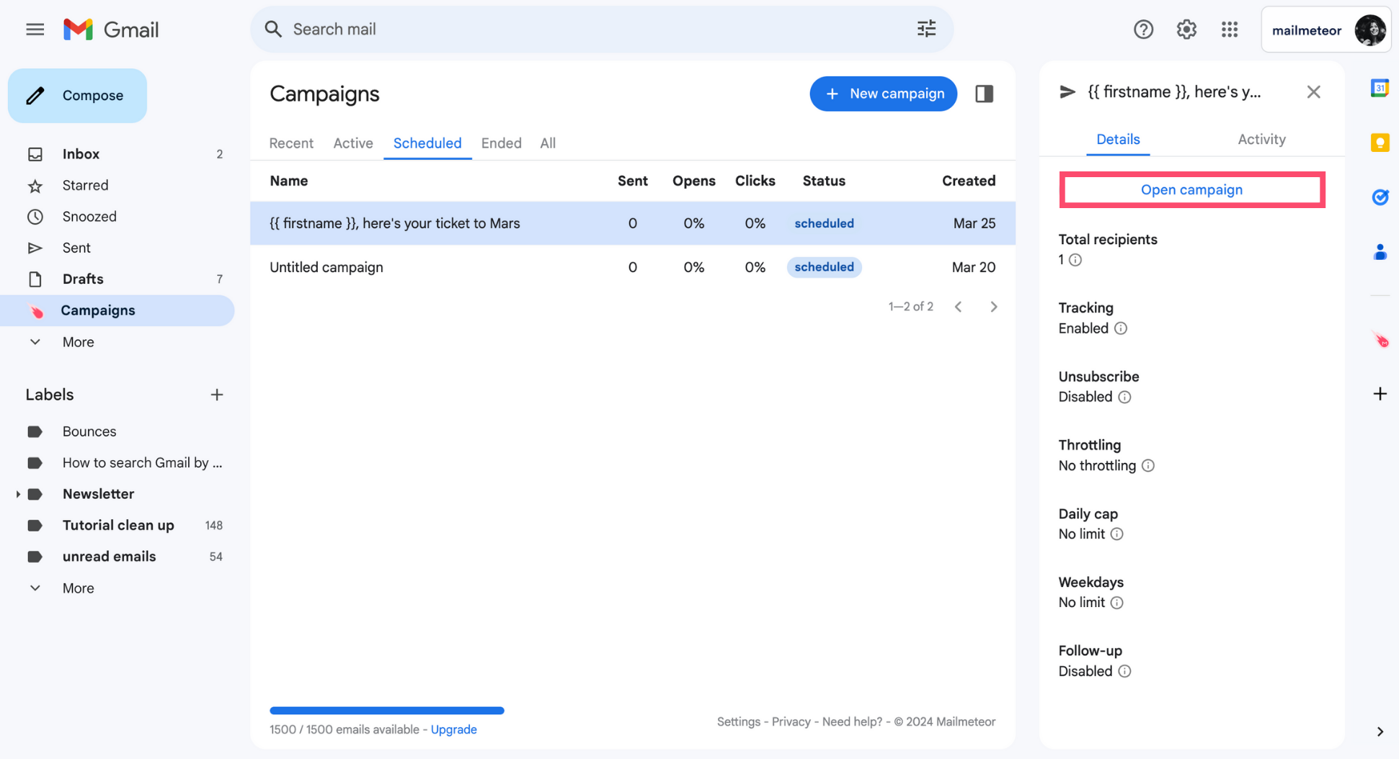Screen dimensions: 1399x759
Task: Open Google Tasks side panel icon
Action: [x=1380, y=197]
